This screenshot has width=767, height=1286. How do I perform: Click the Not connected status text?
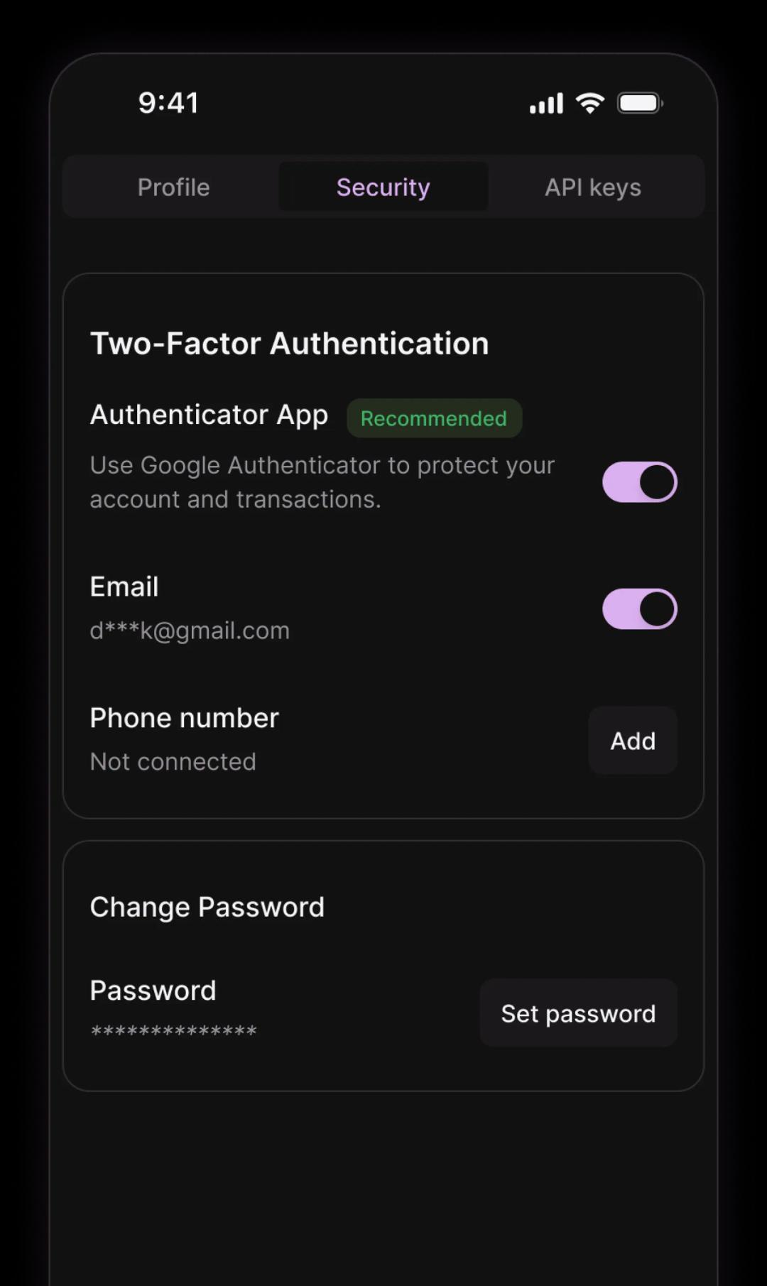pyautogui.click(x=173, y=762)
